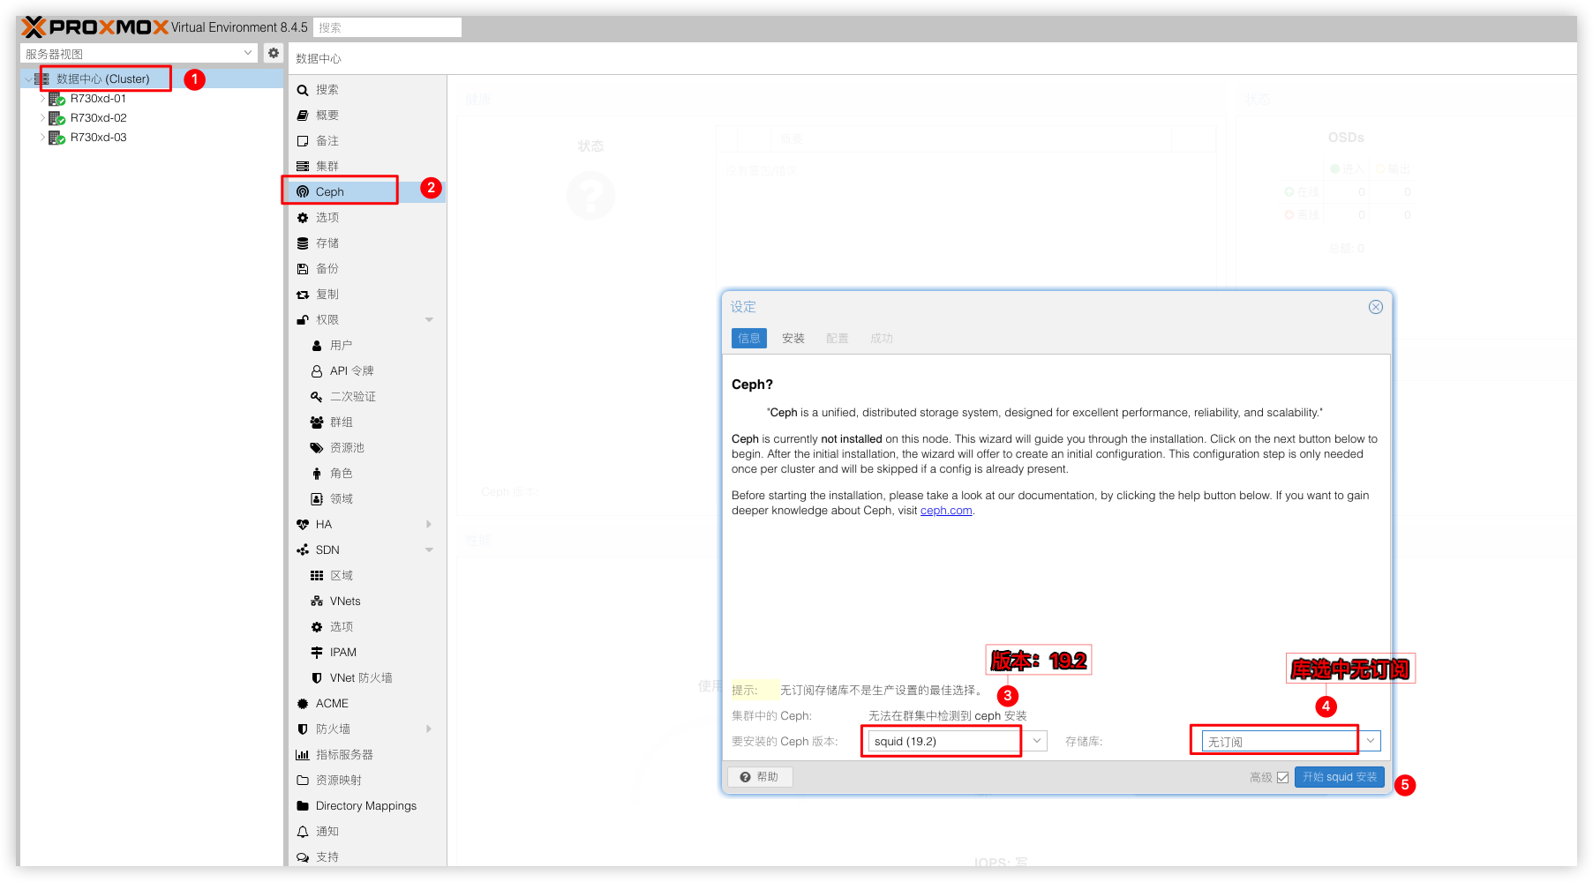Open the ceph.com link
The image size is (1593, 882).
pyautogui.click(x=946, y=511)
